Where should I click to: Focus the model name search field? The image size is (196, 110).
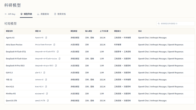click(176, 24)
